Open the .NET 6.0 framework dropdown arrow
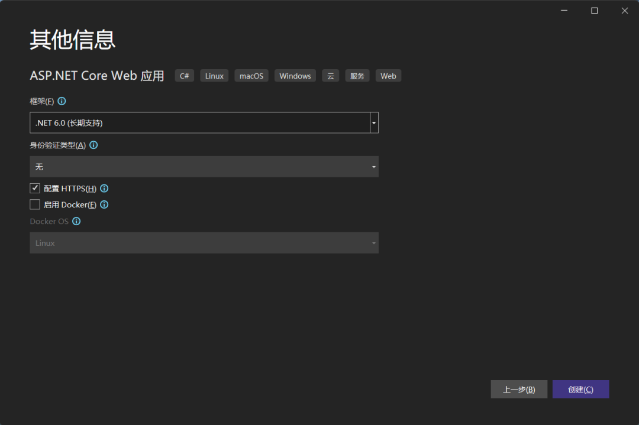 coord(374,123)
